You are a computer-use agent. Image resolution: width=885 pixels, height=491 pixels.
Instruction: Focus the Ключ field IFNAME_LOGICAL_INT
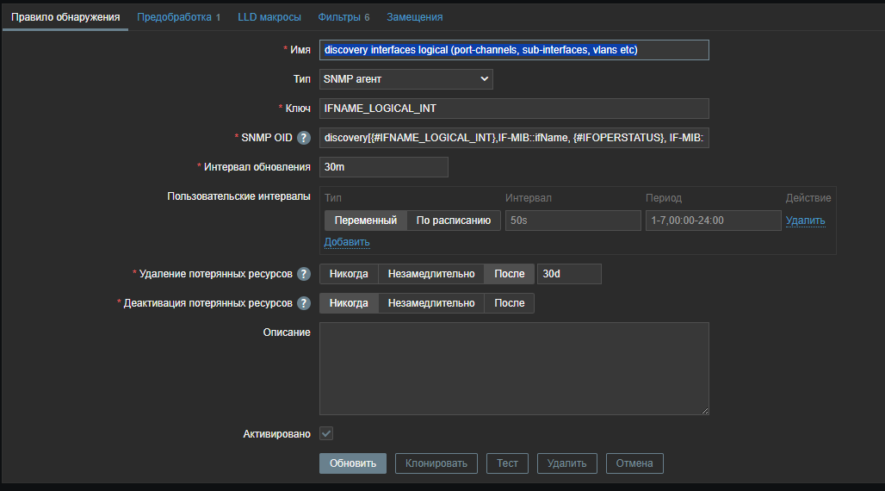click(514, 109)
